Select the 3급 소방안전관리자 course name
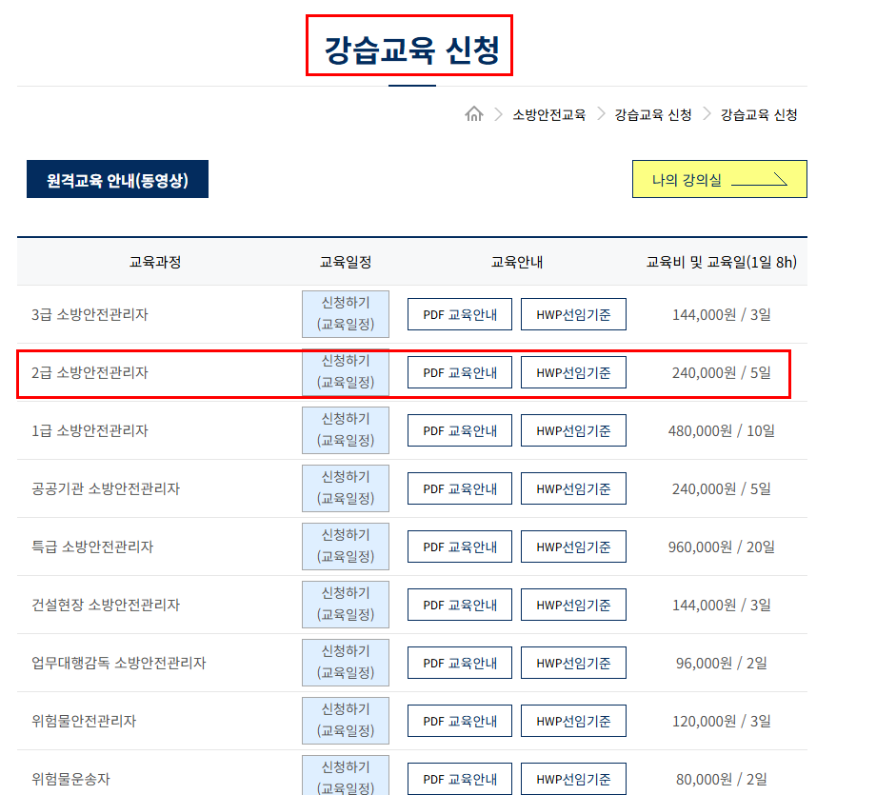Screen dimensions: 896x795 (90, 314)
